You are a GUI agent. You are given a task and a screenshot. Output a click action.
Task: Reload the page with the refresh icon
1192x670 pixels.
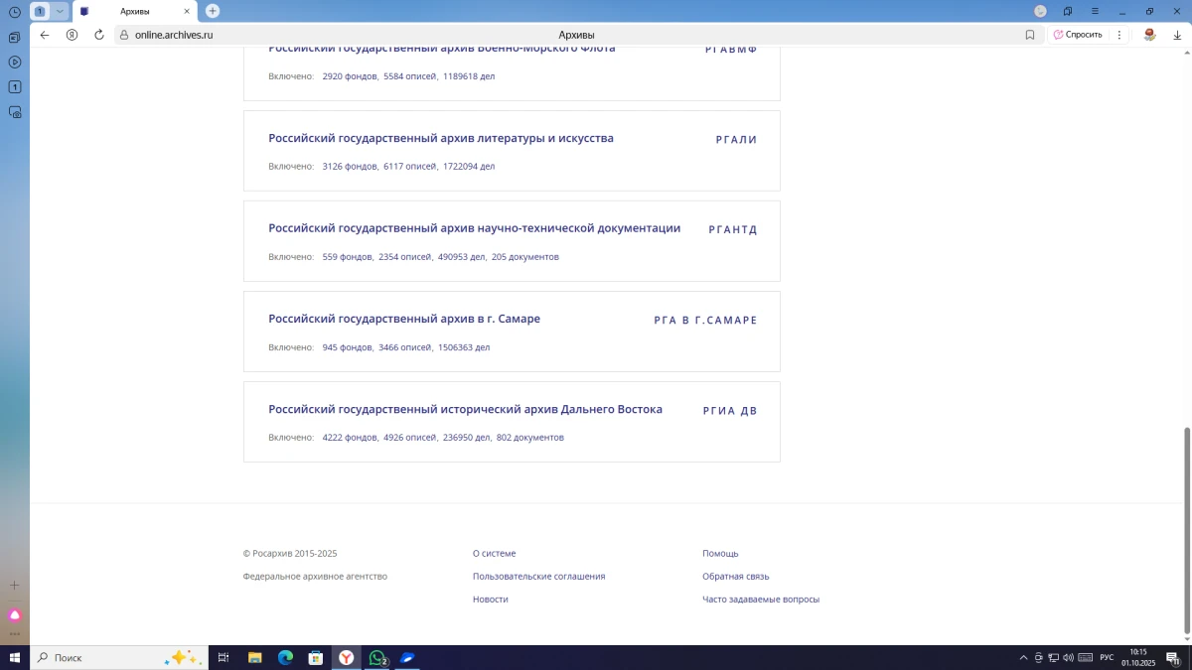tap(99, 35)
